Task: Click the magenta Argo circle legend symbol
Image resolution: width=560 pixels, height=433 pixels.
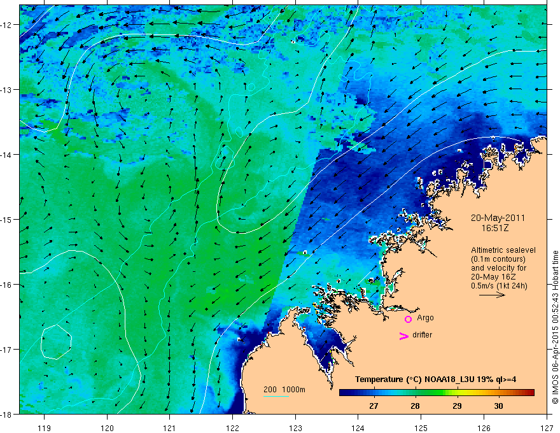Action: [408, 319]
